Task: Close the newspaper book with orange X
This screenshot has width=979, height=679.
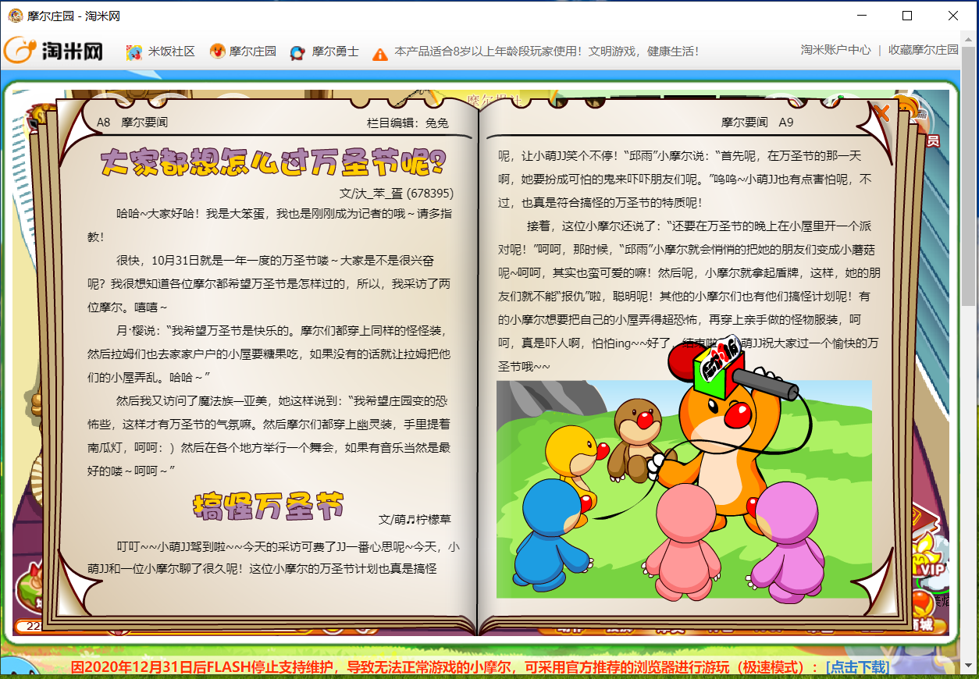Action: [x=881, y=113]
